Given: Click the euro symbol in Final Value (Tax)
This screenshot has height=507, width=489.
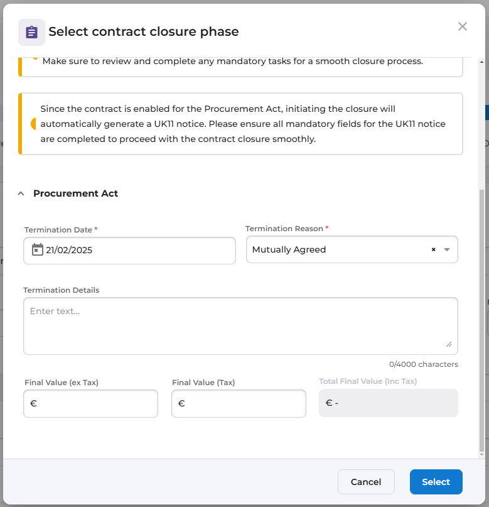Looking at the screenshot, I should point(181,404).
